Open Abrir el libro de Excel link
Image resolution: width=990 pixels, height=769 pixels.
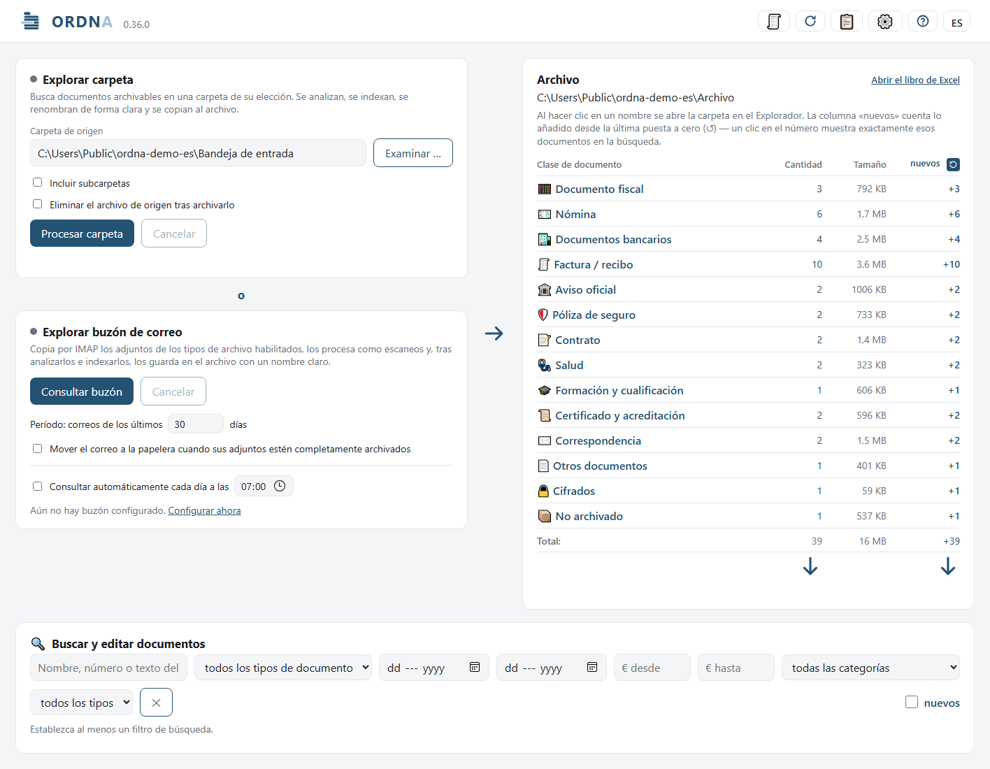coord(915,80)
